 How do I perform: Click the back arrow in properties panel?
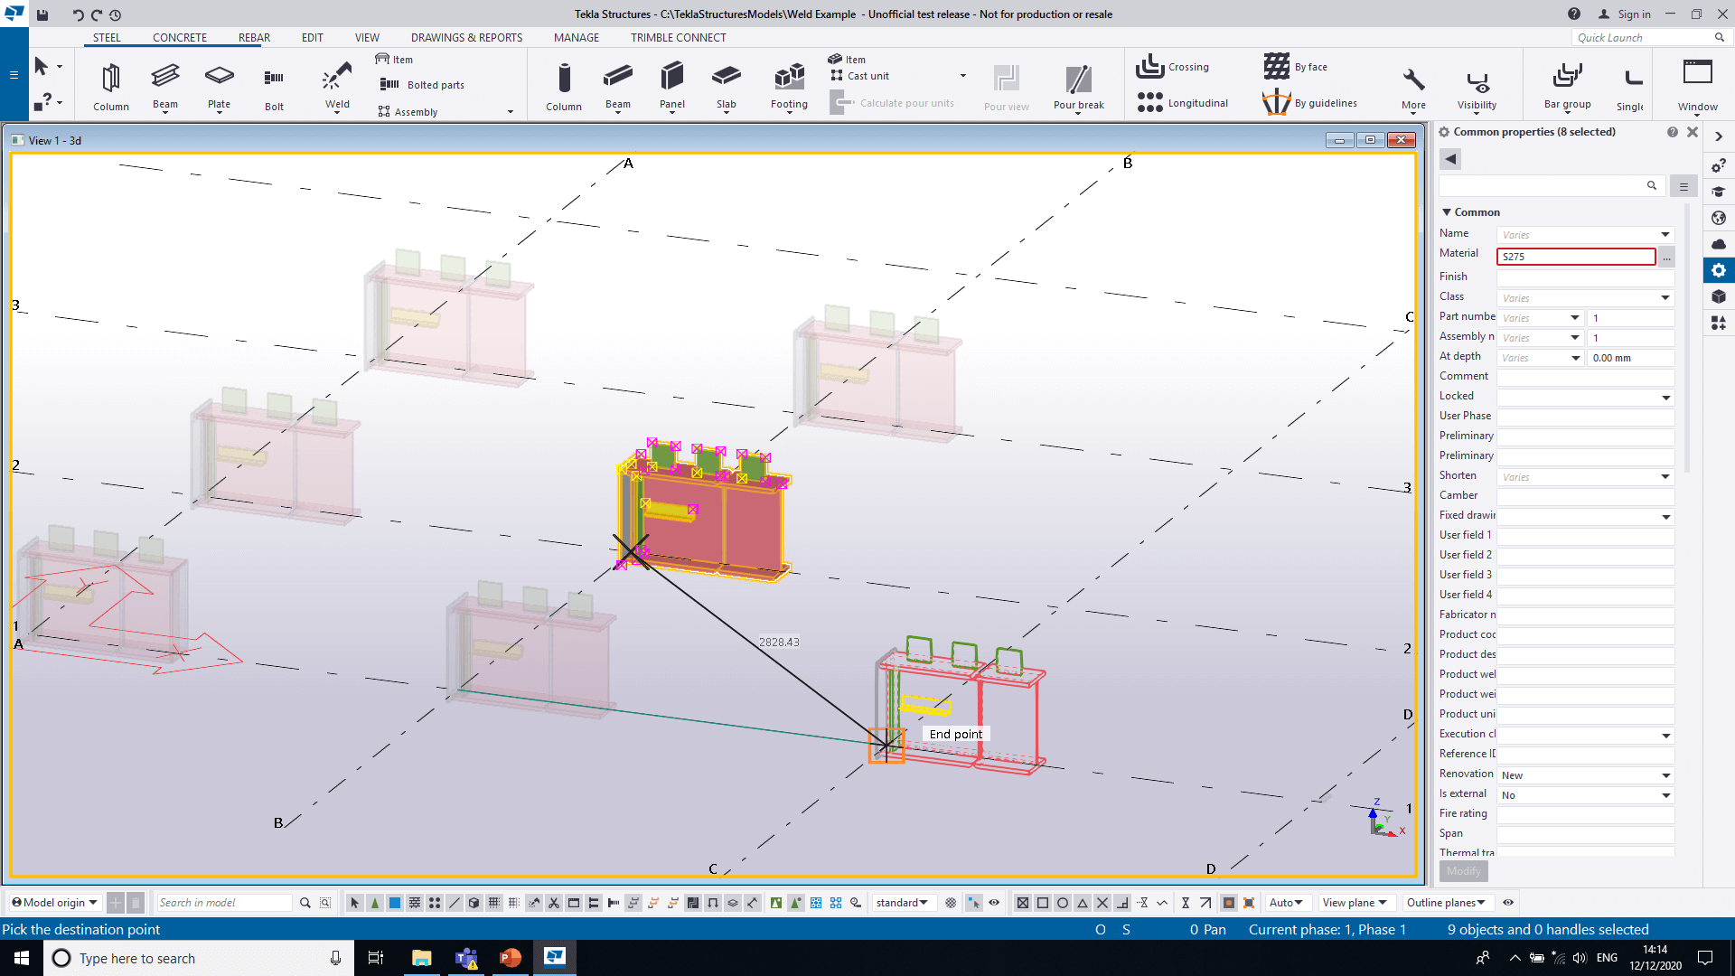[x=1450, y=159]
